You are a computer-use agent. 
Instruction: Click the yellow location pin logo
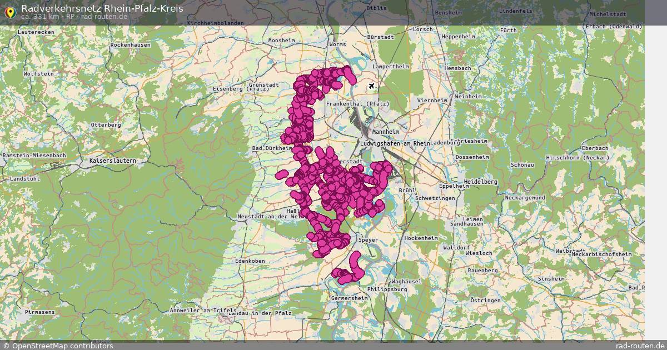click(9, 12)
